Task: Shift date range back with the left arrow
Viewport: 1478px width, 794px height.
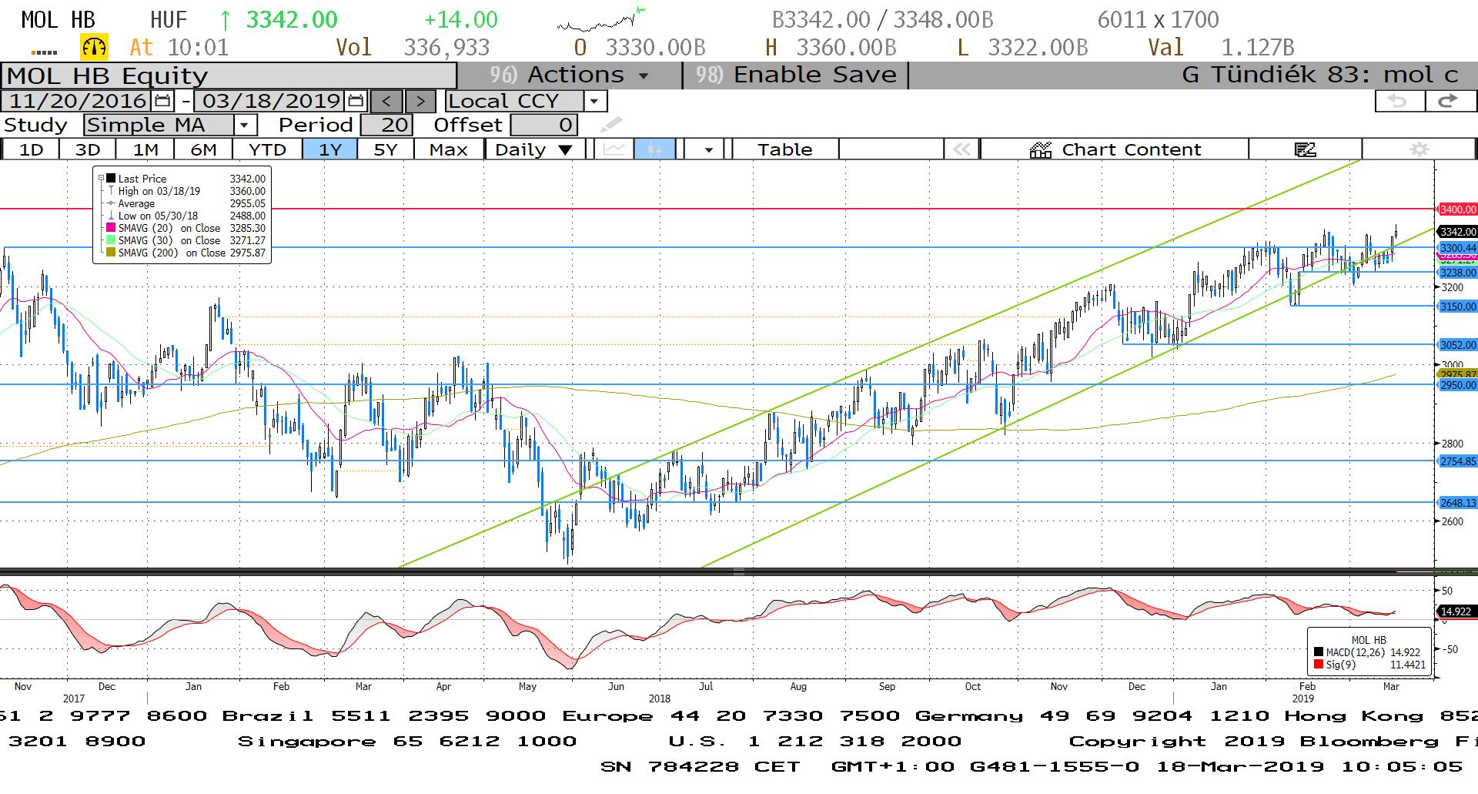Action: [x=386, y=101]
